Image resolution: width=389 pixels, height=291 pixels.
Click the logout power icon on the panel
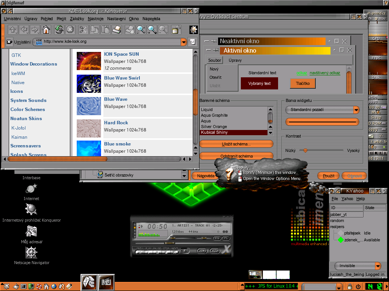(358, 286)
